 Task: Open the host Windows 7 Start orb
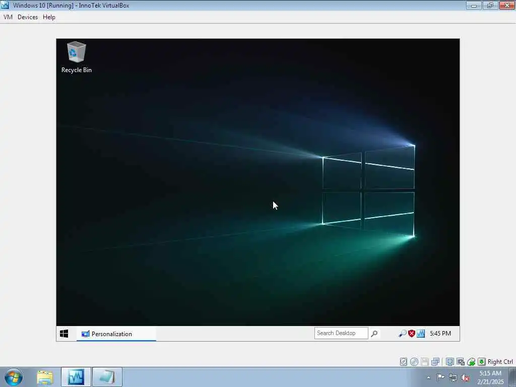coord(14,377)
